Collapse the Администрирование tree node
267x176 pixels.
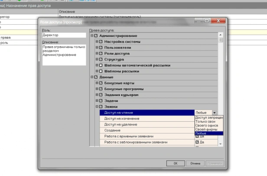click(x=92, y=36)
